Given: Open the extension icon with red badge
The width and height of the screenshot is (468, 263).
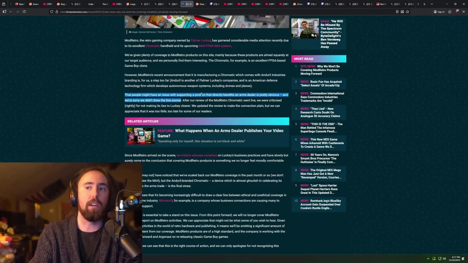Looking at the screenshot, I should tap(457, 12).
